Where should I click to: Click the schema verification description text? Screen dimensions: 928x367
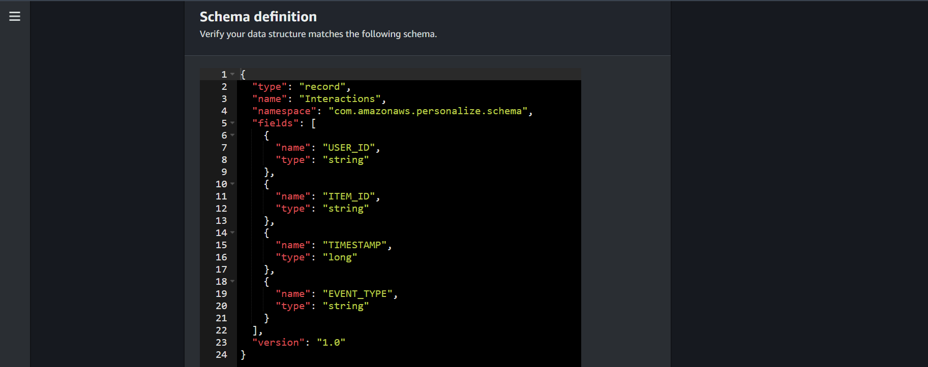point(318,34)
